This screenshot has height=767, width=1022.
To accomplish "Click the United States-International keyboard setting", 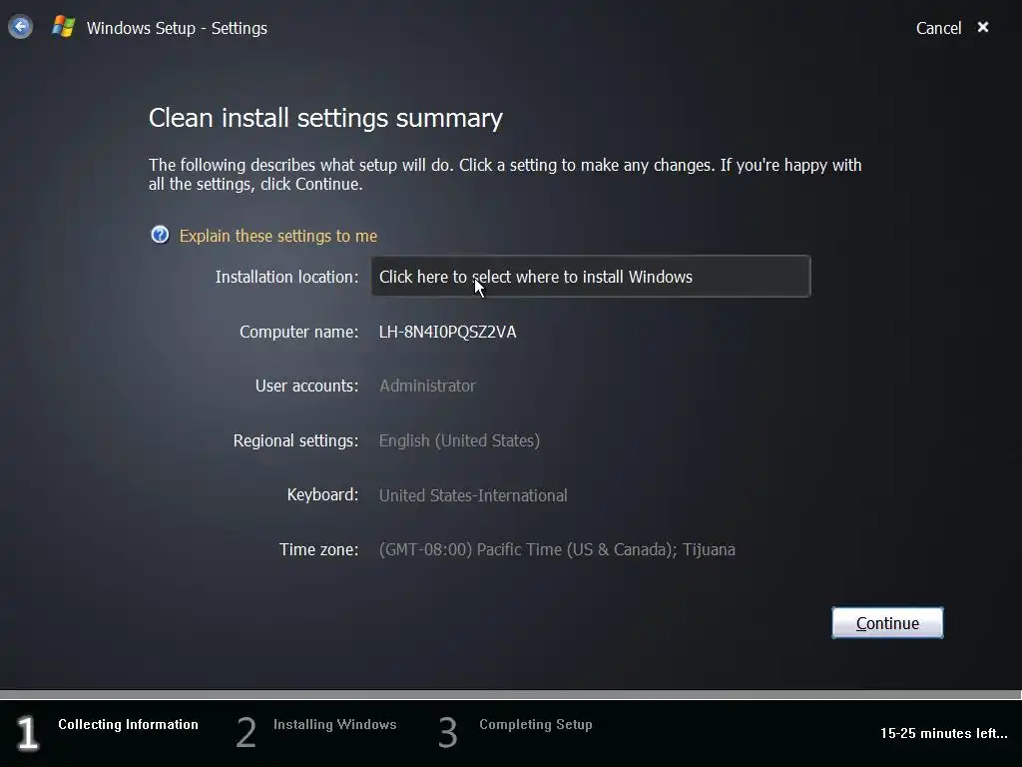I will point(473,495).
